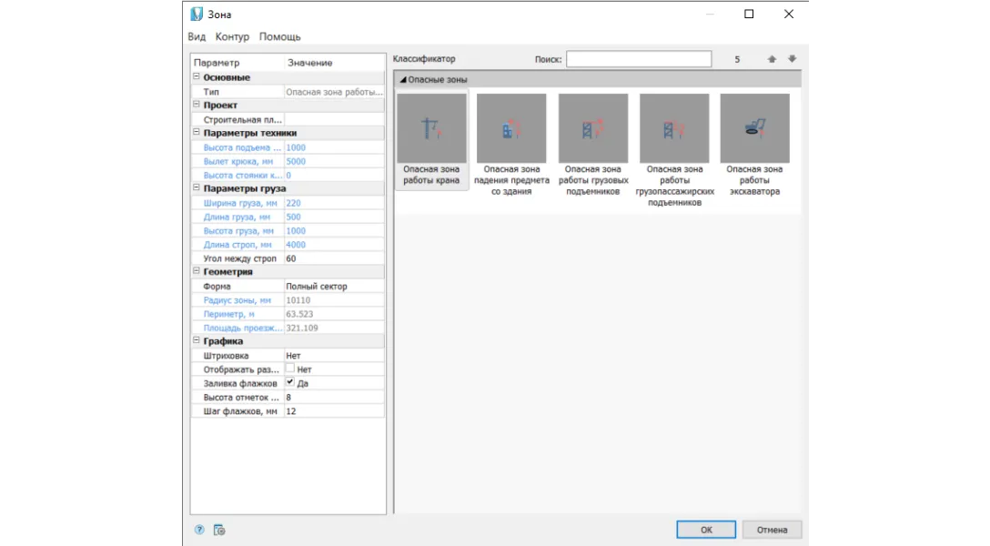Open the Штриховка value field

coord(334,356)
